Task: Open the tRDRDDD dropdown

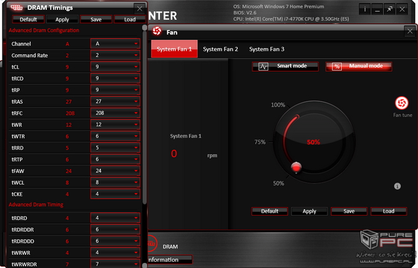Action: [x=115, y=241]
